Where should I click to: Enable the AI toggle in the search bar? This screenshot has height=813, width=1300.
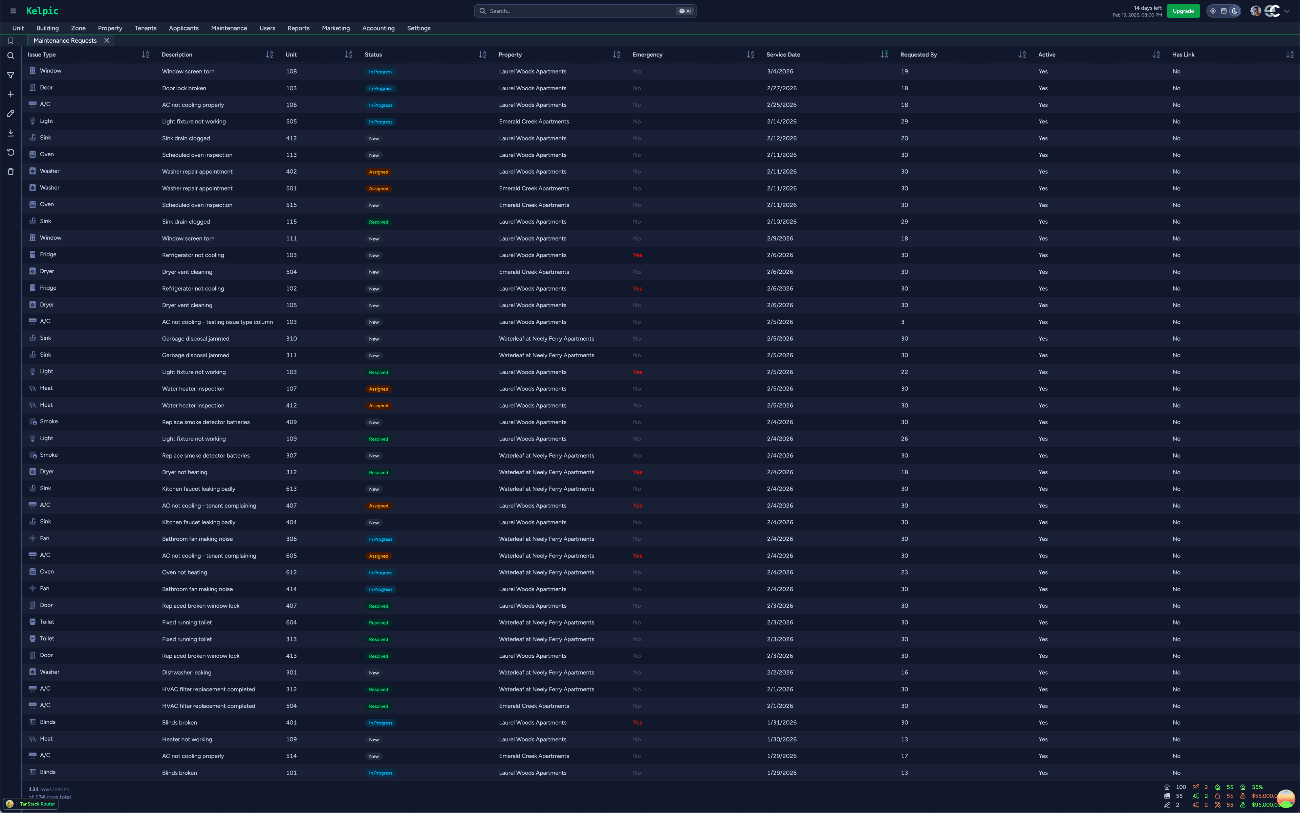pos(685,11)
